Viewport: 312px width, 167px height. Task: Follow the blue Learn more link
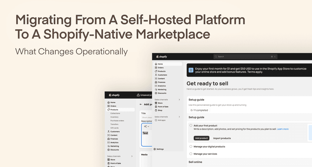[x=283, y=129]
